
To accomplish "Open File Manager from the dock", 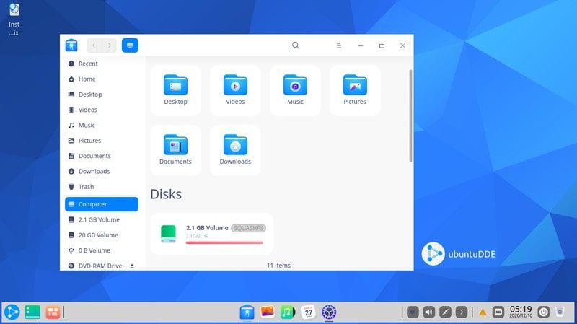I will coord(247,312).
